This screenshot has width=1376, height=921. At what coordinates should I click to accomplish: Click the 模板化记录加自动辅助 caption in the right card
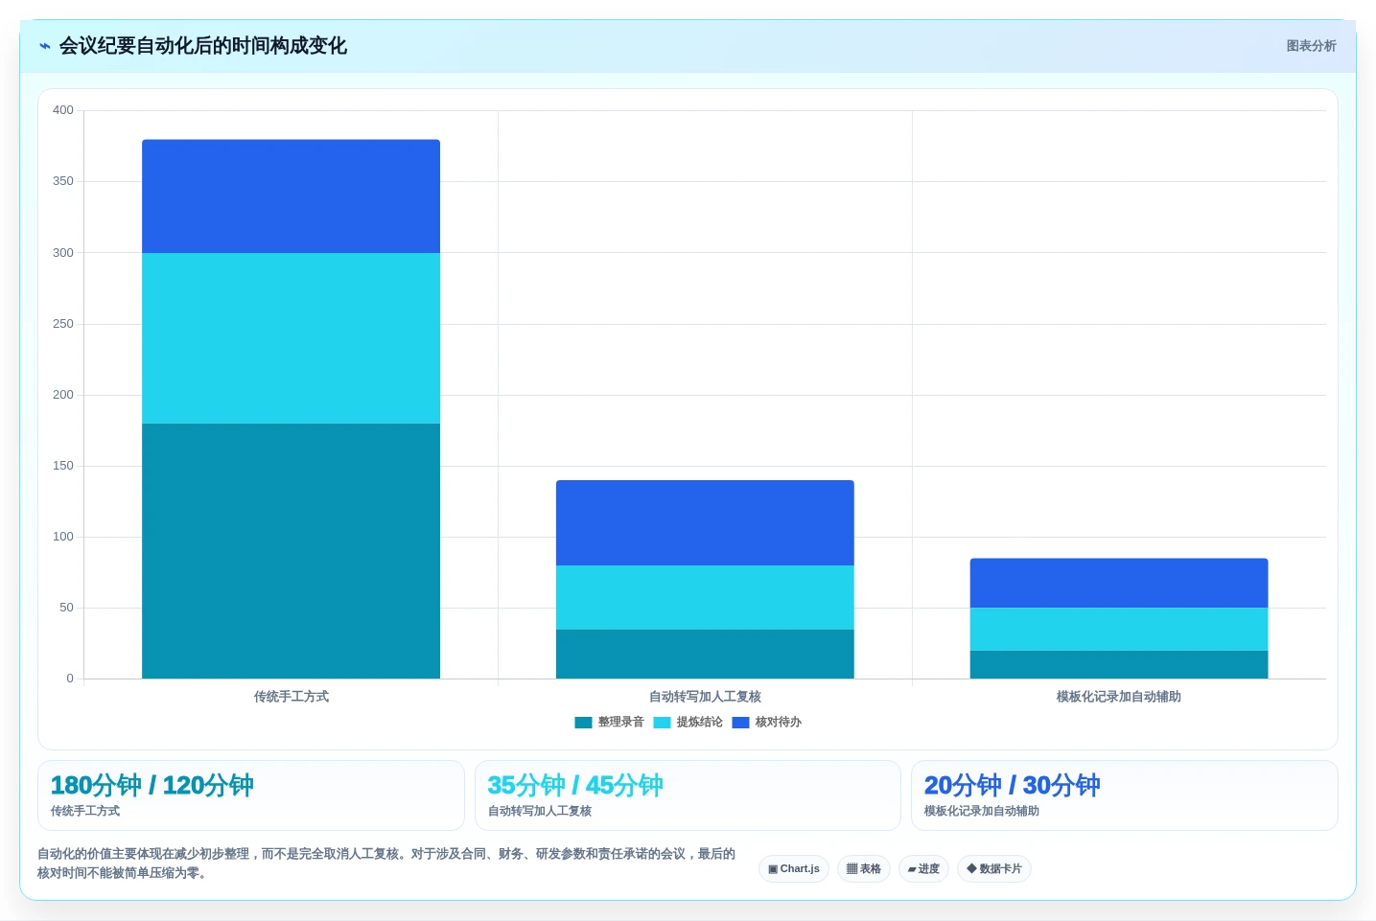982,811
